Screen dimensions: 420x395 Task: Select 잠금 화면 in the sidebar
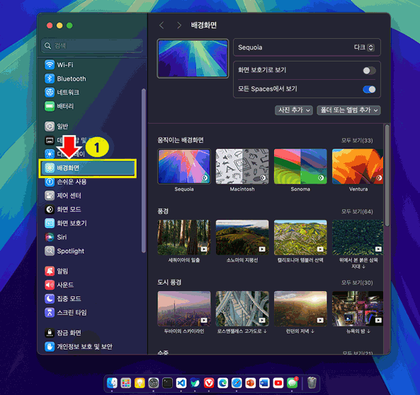pyautogui.click(x=62, y=333)
